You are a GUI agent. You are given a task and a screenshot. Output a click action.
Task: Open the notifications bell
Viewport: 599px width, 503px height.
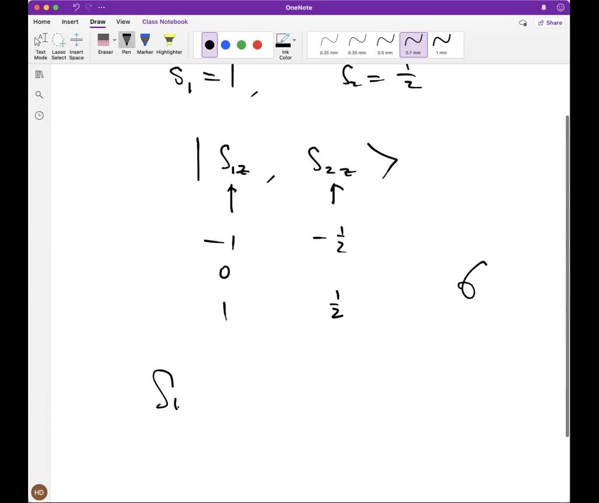tap(543, 7)
